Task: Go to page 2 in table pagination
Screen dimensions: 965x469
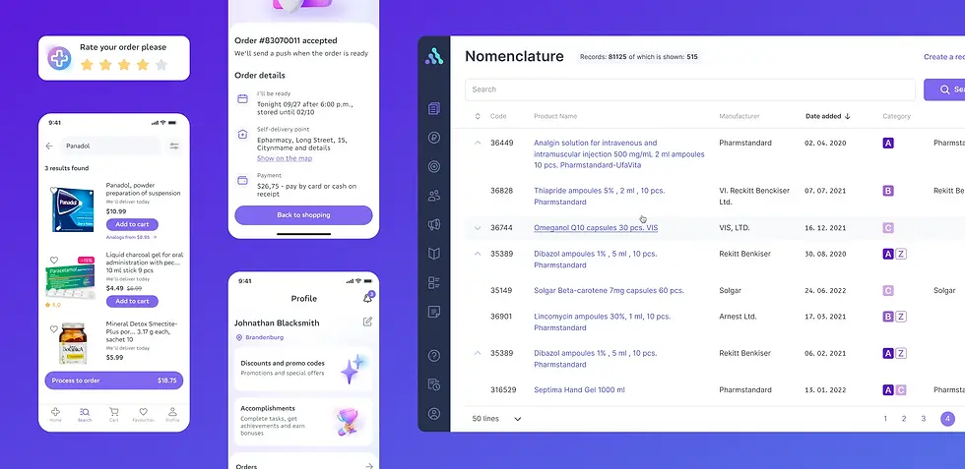Action: click(x=904, y=419)
